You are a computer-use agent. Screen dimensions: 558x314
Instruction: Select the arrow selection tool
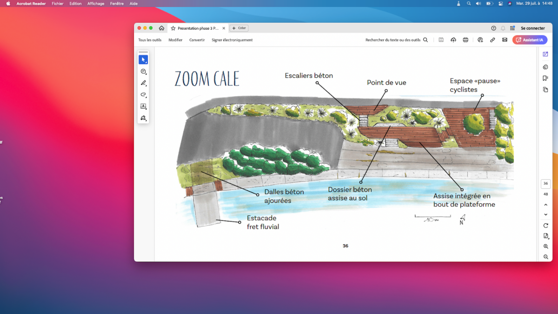[143, 60]
